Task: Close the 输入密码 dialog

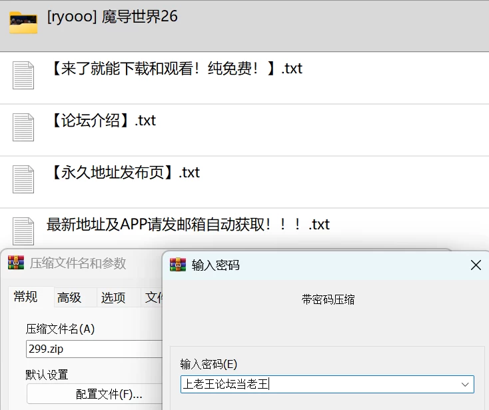Action: pos(476,265)
